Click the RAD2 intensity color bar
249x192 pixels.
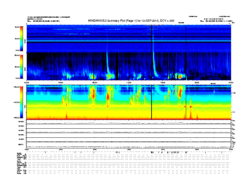pos(21,39)
